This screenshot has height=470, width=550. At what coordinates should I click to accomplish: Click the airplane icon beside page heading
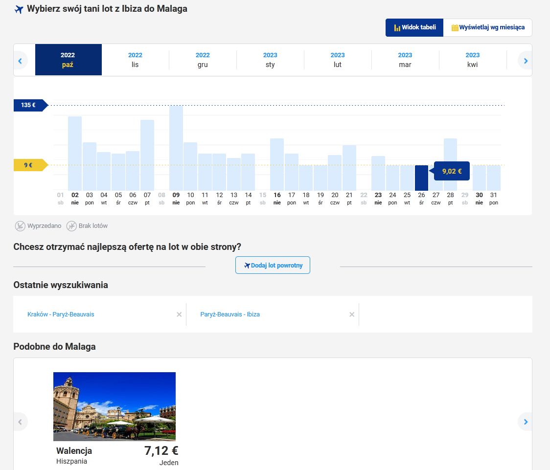click(x=19, y=9)
